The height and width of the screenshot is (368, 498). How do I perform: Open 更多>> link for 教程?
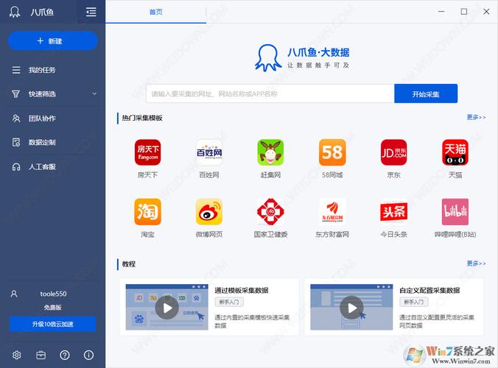coord(476,263)
